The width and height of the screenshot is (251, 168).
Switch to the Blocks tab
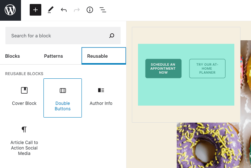pyautogui.click(x=13, y=56)
